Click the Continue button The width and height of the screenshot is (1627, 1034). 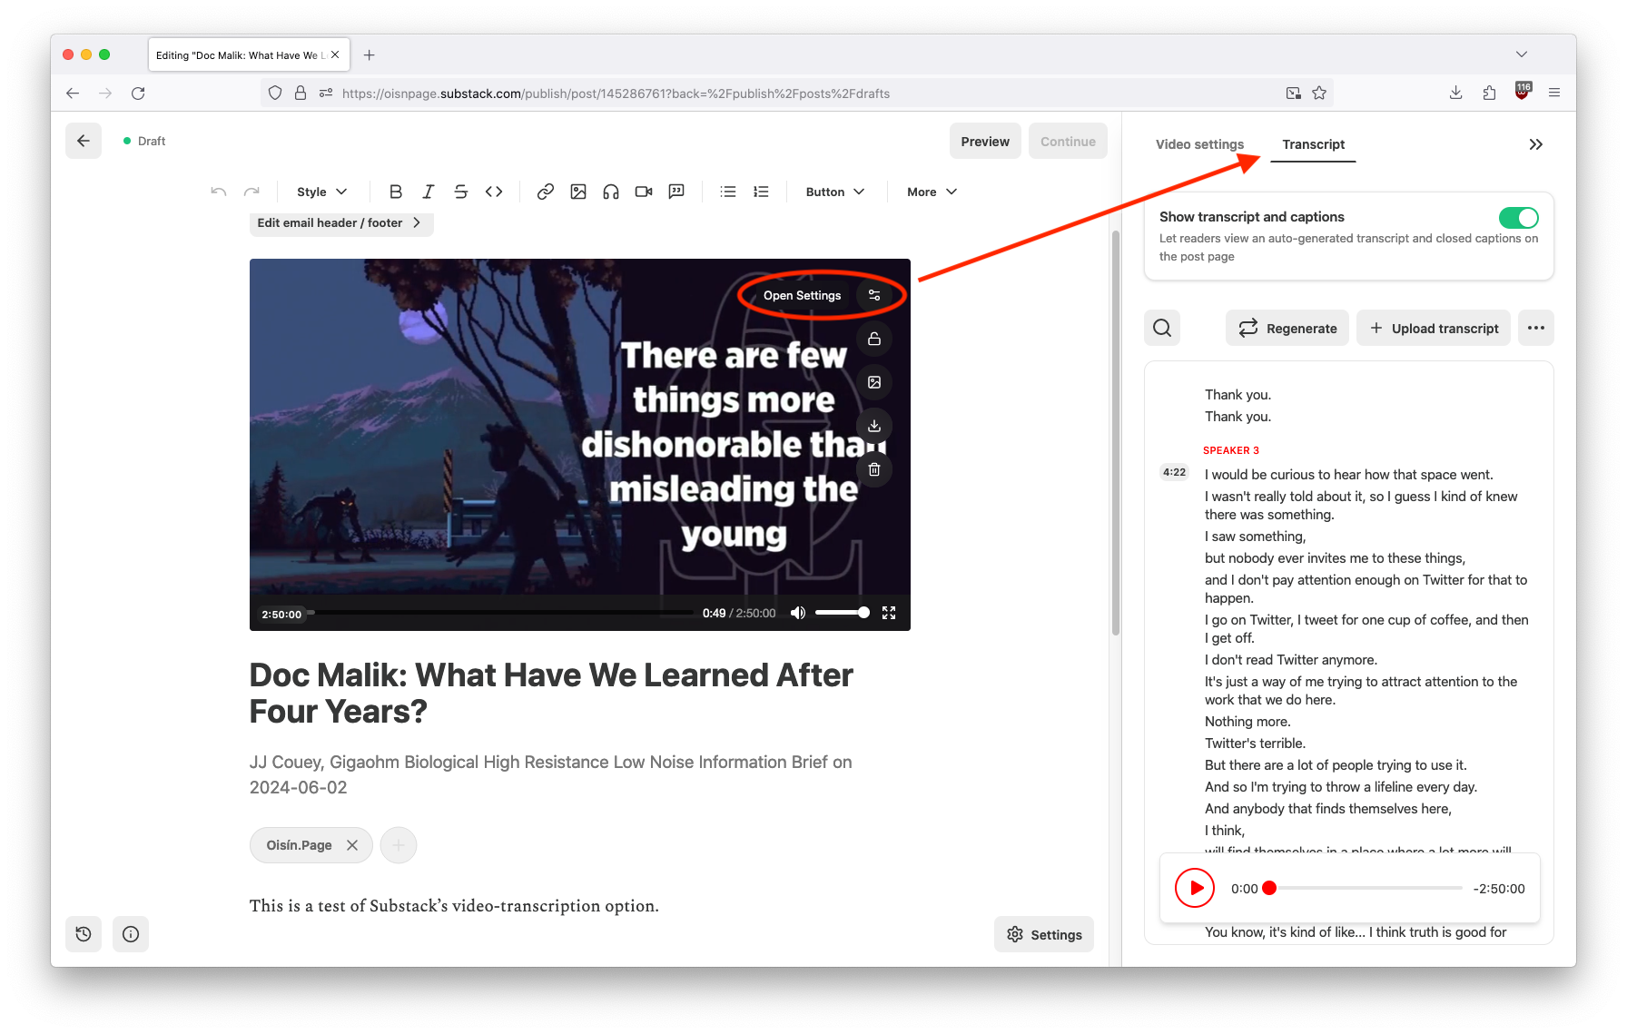coord(1068,141)
